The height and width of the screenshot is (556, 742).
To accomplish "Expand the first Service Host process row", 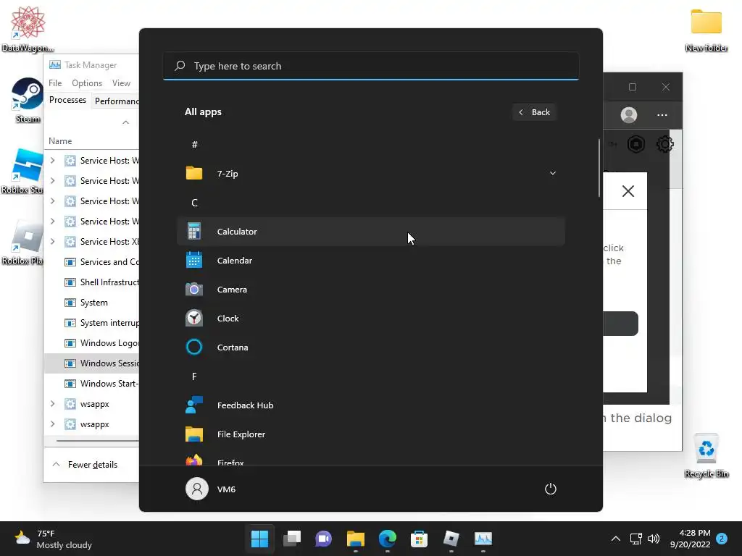I will tap(52, 161).
